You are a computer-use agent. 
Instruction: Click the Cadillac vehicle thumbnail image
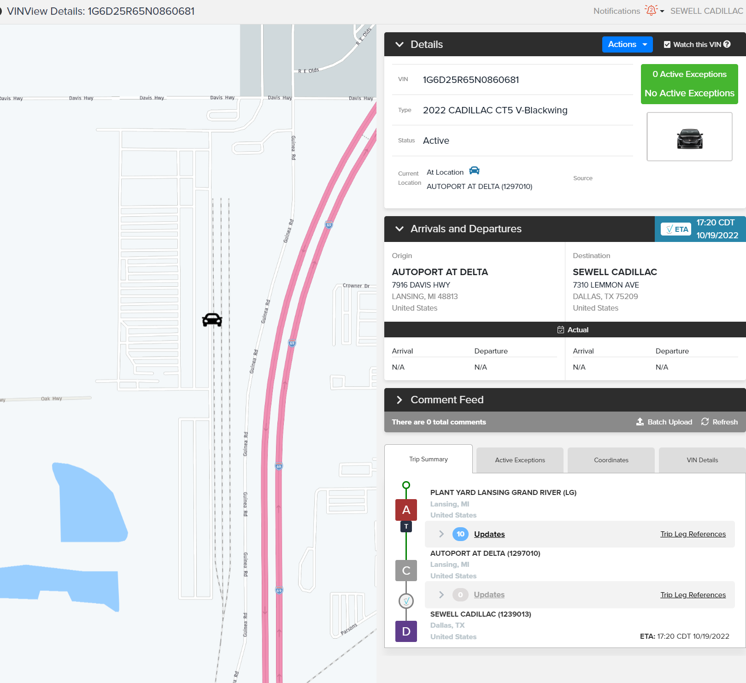pos(689,137)
